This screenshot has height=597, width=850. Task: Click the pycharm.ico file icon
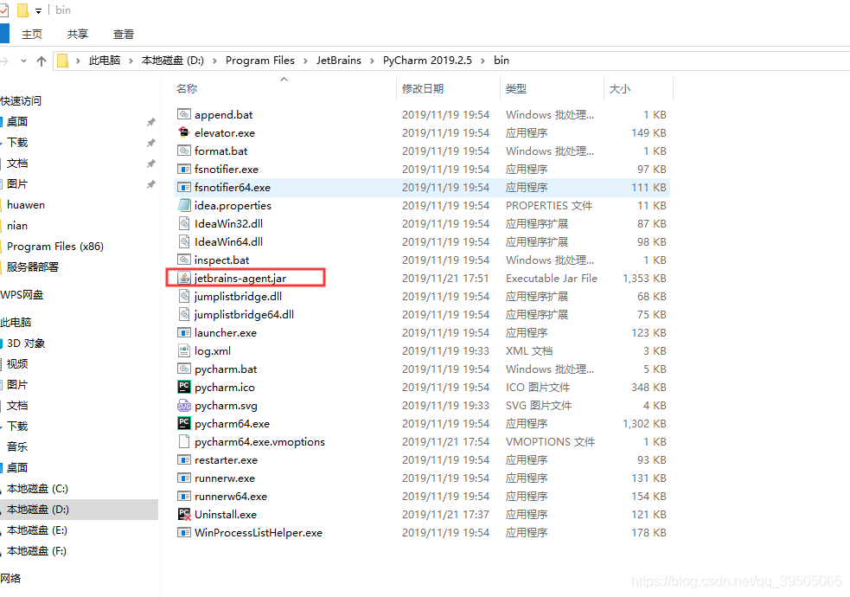pos(184,387)
